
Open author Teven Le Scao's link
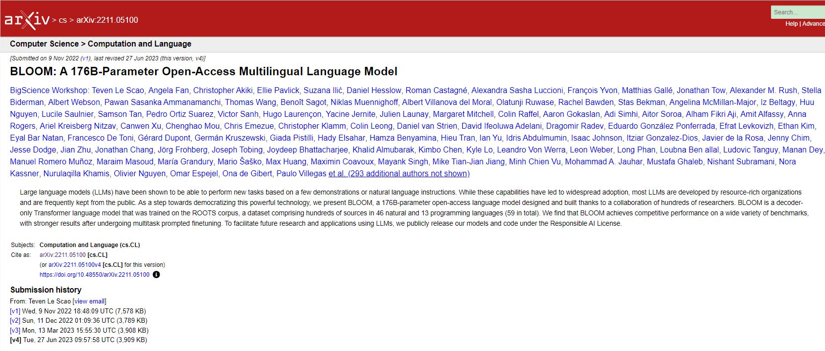(118, 90)
